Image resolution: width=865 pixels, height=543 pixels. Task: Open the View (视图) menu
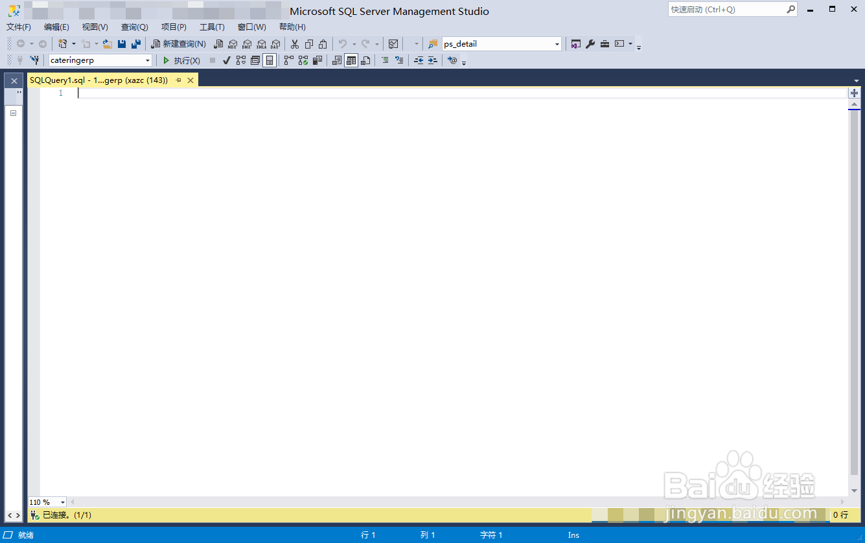pyautogui.click(x=95, y=27)
